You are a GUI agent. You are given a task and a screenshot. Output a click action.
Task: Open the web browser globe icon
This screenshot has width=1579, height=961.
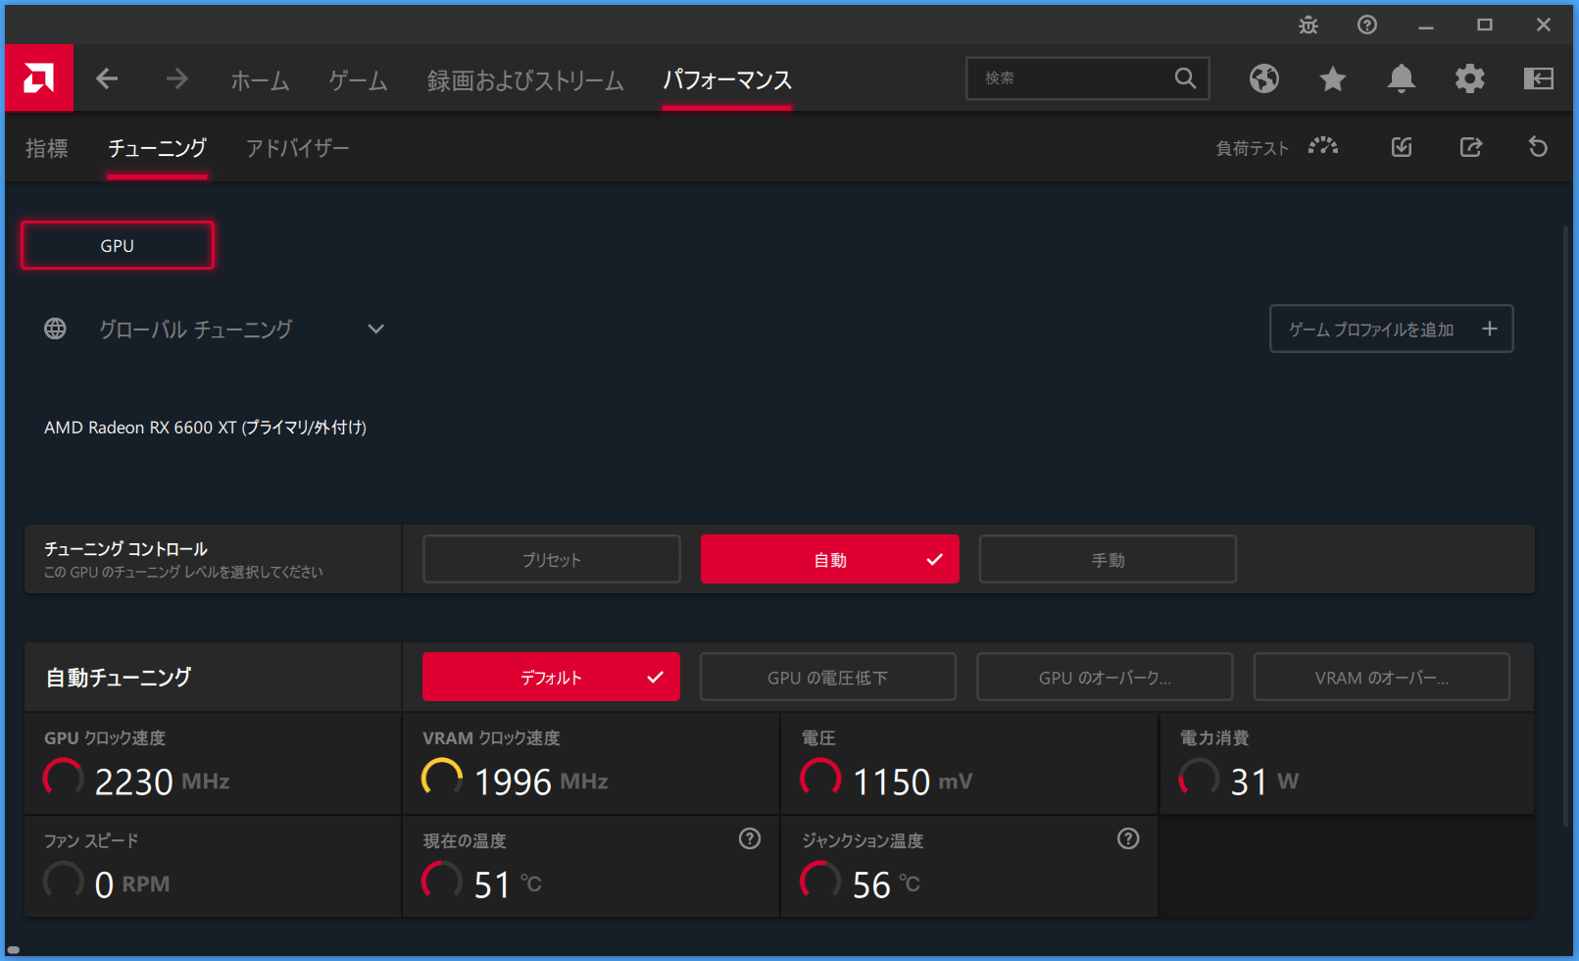(x=1264, y=78)
